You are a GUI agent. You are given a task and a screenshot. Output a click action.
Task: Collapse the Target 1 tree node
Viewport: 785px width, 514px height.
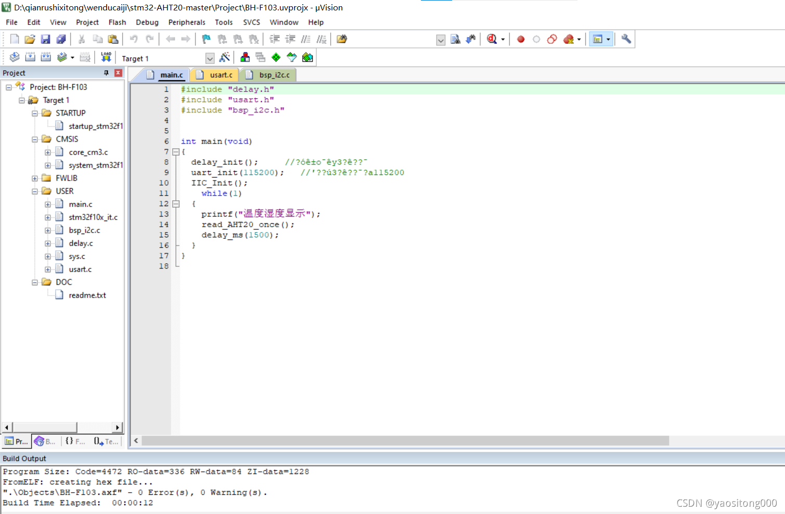(22, 100)
